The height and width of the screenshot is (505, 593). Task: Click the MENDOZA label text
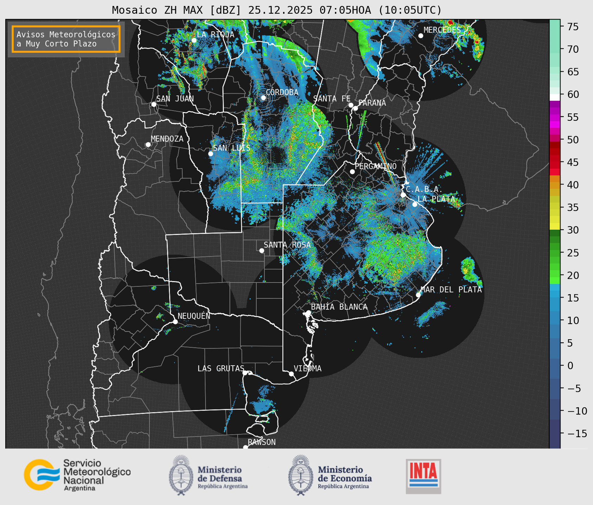(167, 139)
